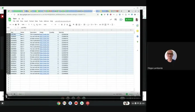Open the Add-ons menu
The image size is (195, 112).
46,21
